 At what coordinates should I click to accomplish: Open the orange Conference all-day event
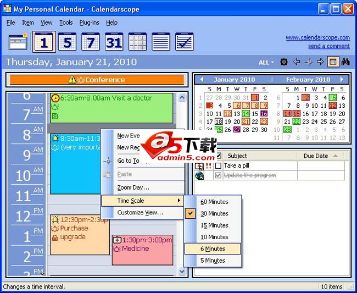[97, 80]
